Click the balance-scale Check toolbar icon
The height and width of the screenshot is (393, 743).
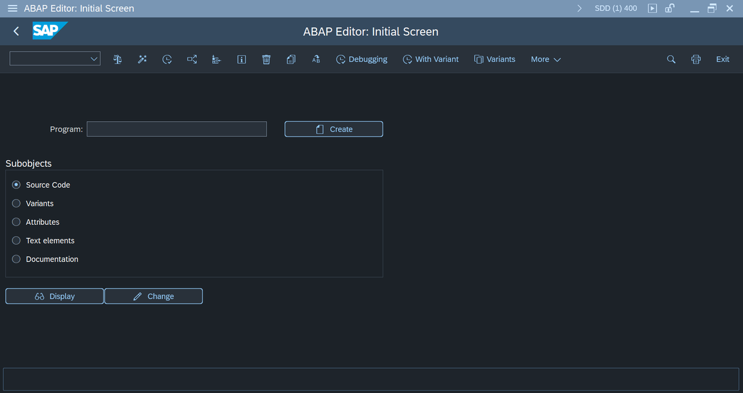(118, 59)
